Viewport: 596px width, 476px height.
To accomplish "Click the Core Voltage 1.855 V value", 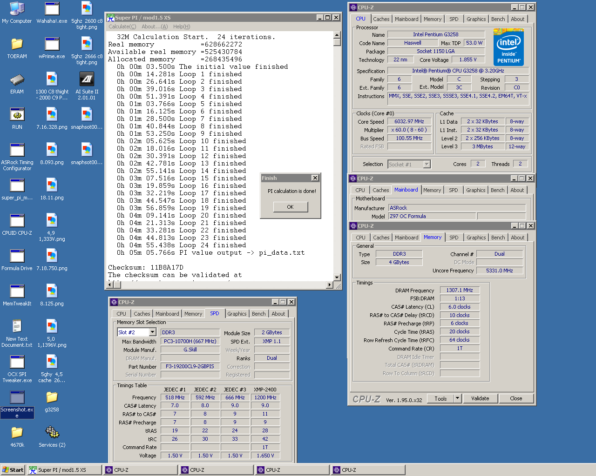I will coord(468,59).
